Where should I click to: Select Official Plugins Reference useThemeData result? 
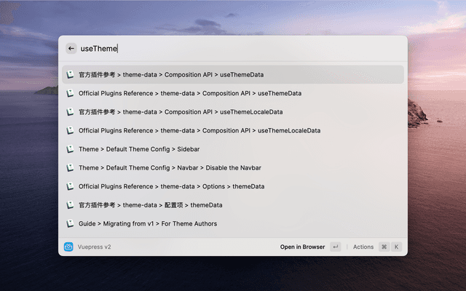click(189, 93)
